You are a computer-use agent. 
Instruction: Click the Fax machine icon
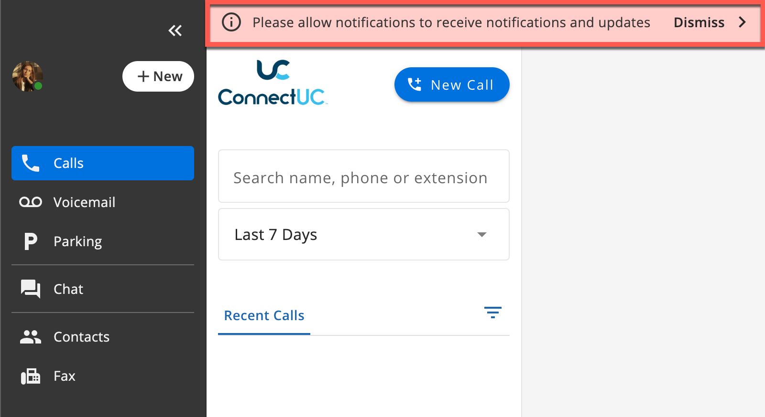click(x=31, y=376)
